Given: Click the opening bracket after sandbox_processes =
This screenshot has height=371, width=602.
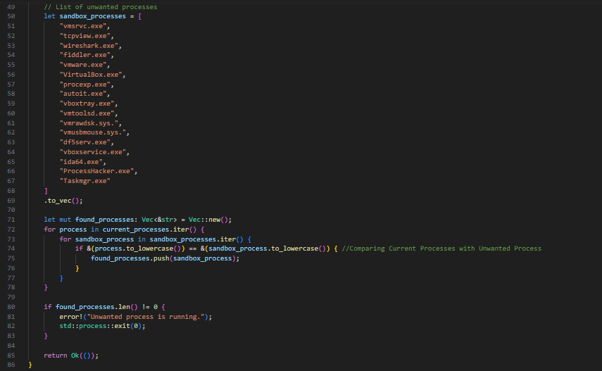Looking at the screenshot, I should (x=140, y=16).
